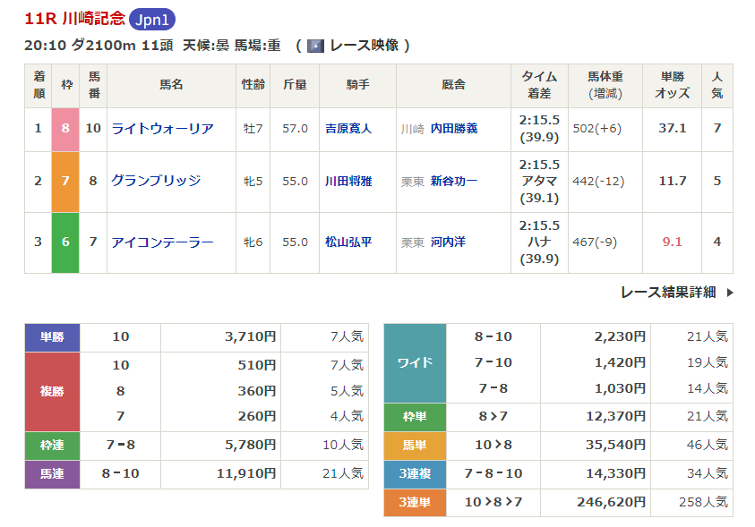Open jockey 川田将雅's profile
This screenshot has width=755, height=527.
[x=347, y=181]
